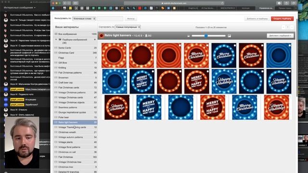Open the instagram link in chat window
308x173 pixels.
pos(38,89)
